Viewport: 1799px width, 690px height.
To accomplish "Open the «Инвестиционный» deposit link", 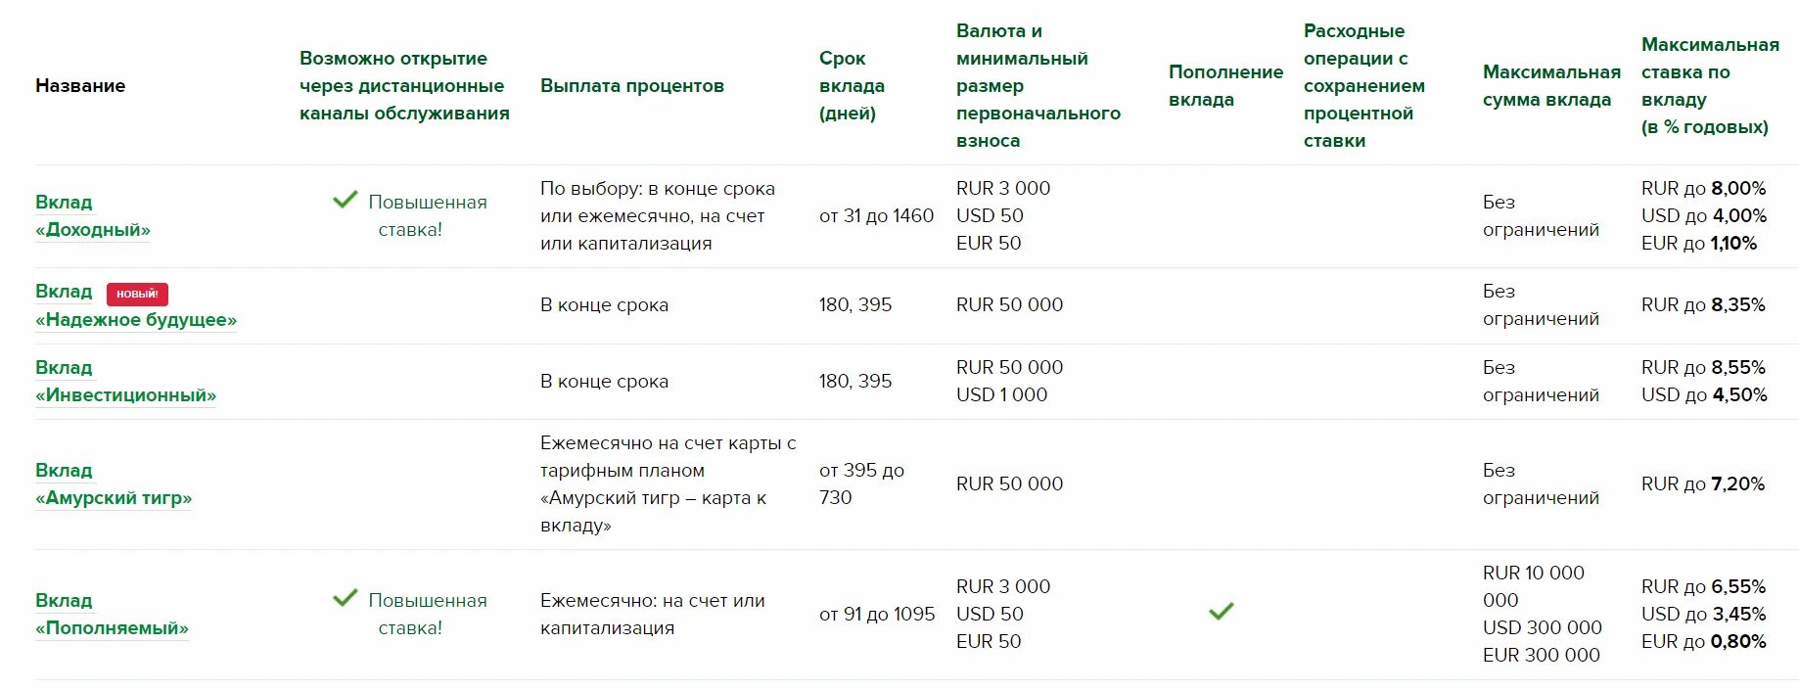I will [125, 395].
